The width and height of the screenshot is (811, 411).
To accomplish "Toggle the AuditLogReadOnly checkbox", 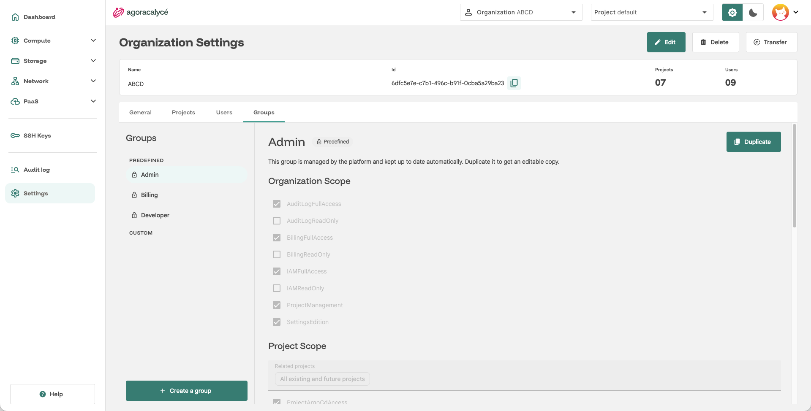I will 277,221.
